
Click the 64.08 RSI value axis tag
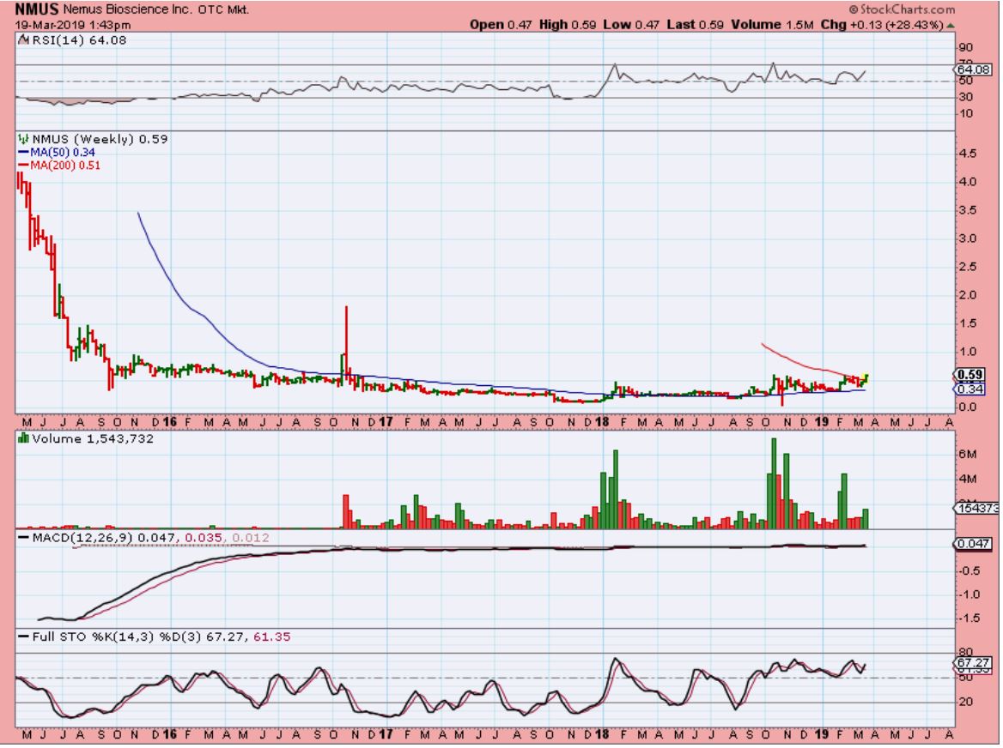click(x=975, y=69)
